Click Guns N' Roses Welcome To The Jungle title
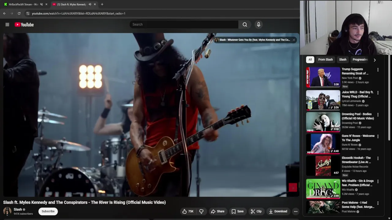Image resolution: width=392 pixels, height=220 pixels. (358, 138)
